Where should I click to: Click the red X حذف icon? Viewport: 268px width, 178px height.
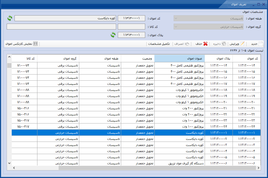205,44
